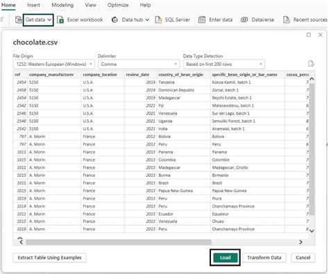Expand the Data hub dropdown arrow
329x274 pixels.
pyautogui.click(x=147, y=20)
